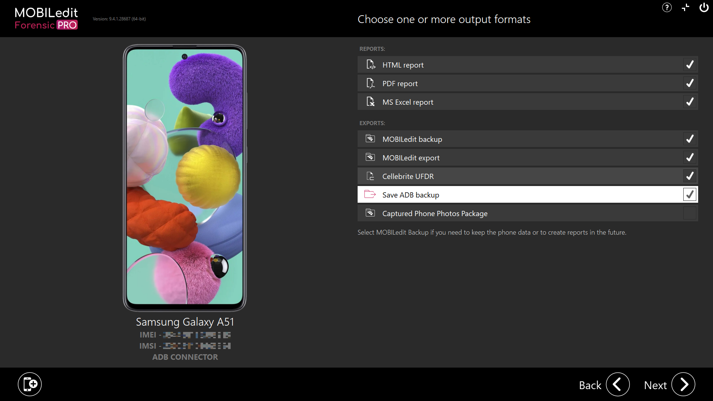713x401 pixels.
Task: Click the MOBILedit export icon
Action: (x=370, y=157)
